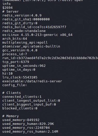Click the '# Memory' section heading
This screenshot has width=98, height=136.
(x=11, y=116)
